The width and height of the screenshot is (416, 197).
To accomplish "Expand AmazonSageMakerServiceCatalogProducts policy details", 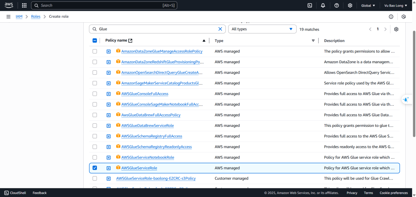I will coord(109,83).
